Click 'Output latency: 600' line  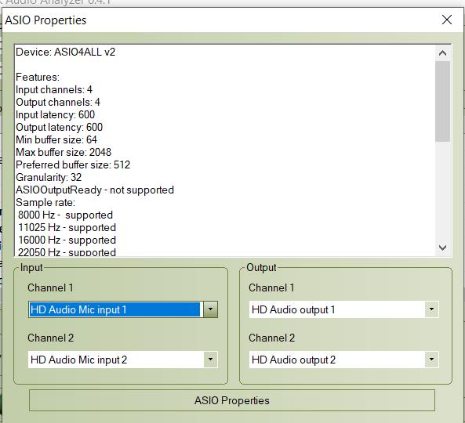59,127
